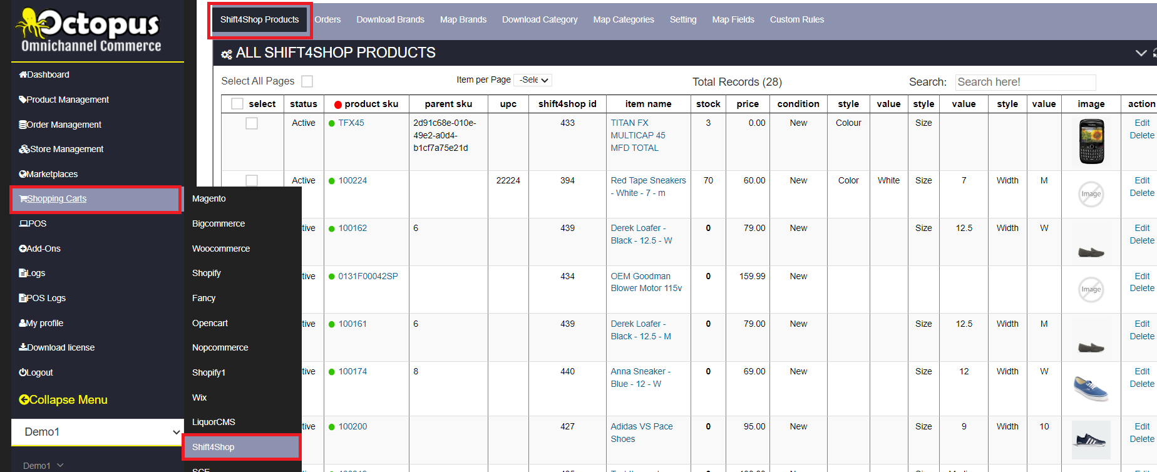
Task: Click placeholder image for OEM Goodman Blower Motor
Action: click(x=1091, y=290)
